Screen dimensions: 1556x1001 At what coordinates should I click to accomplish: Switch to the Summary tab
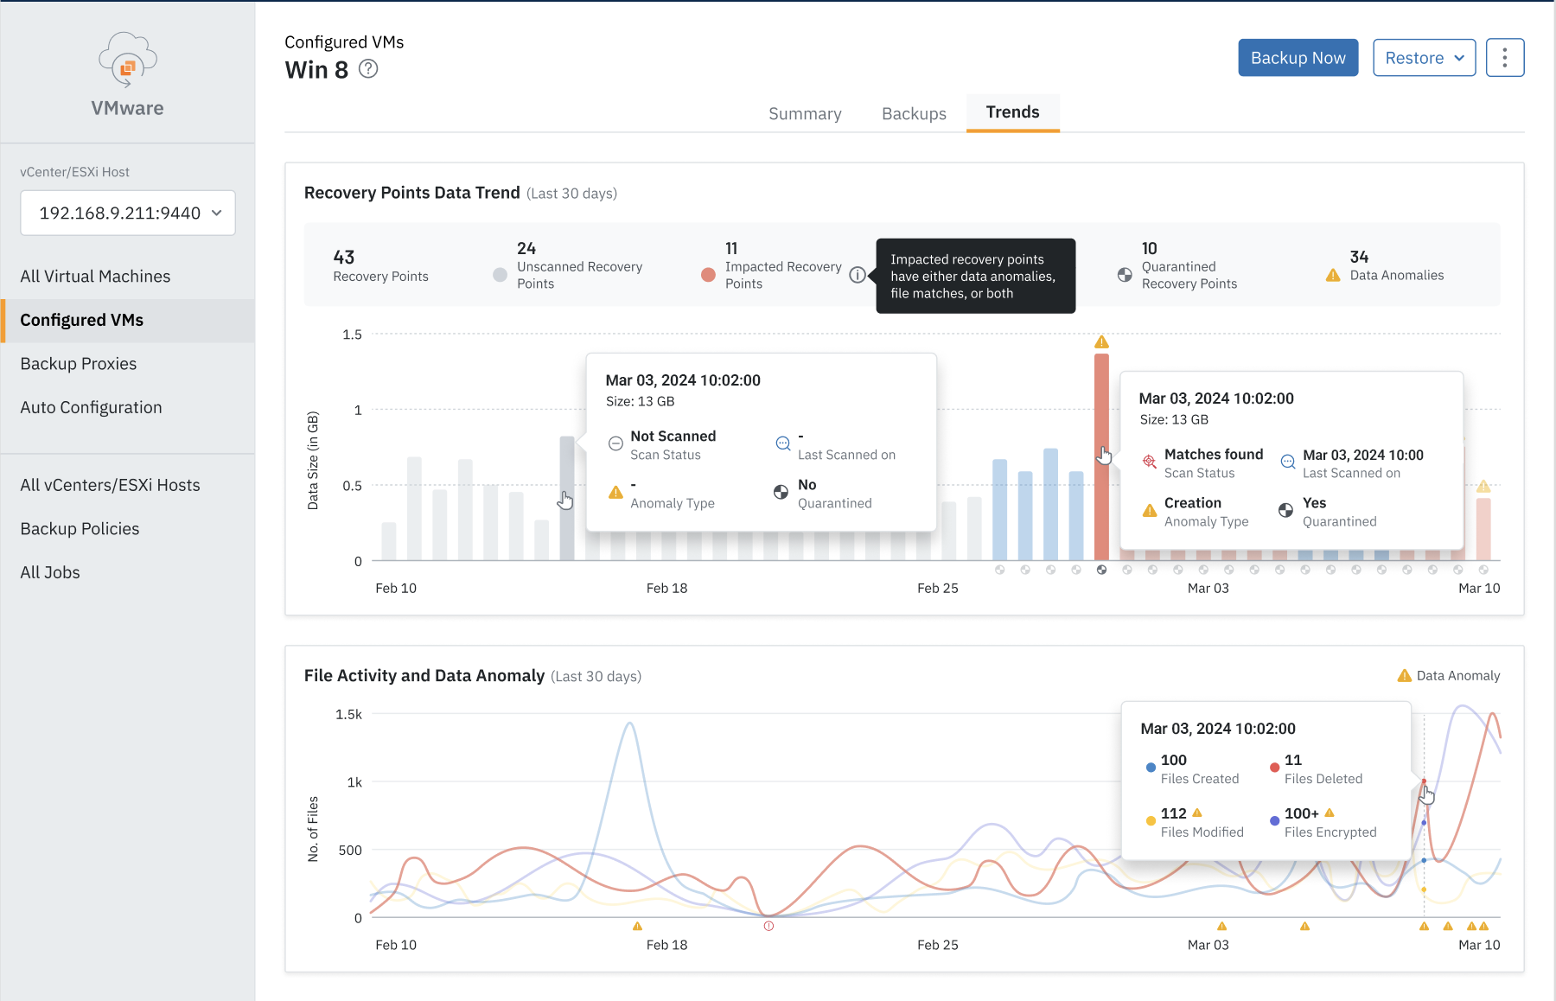[x=804, y=113]
